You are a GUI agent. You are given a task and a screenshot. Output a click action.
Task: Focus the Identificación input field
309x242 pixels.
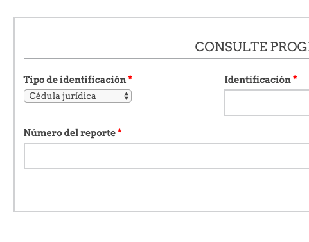(267, 103)
